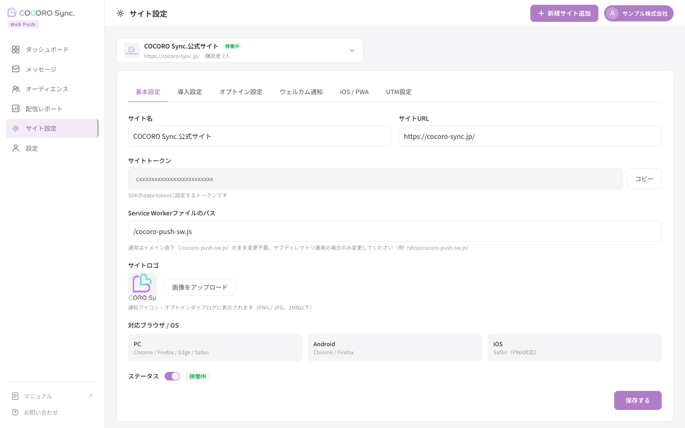Open 設定 in sidebar
This screenshot has width=685, height=428.
tap(52, 148)
